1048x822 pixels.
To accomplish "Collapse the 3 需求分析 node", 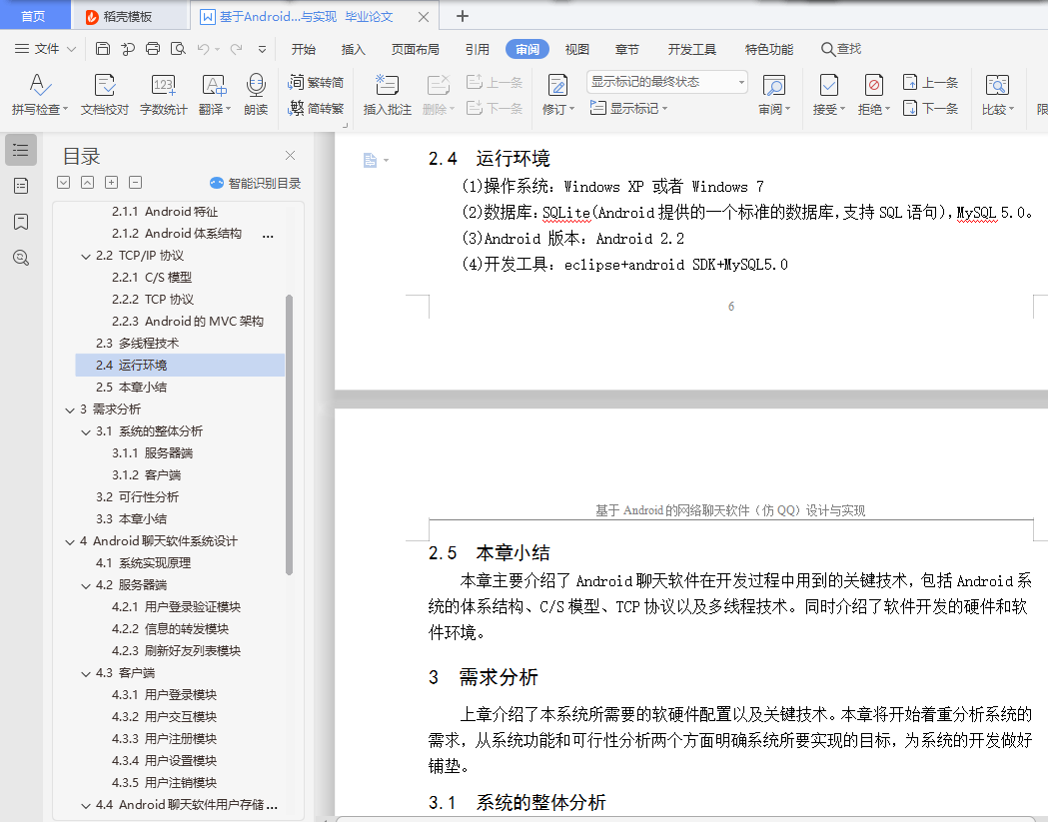I will click(x=70, y=411).
